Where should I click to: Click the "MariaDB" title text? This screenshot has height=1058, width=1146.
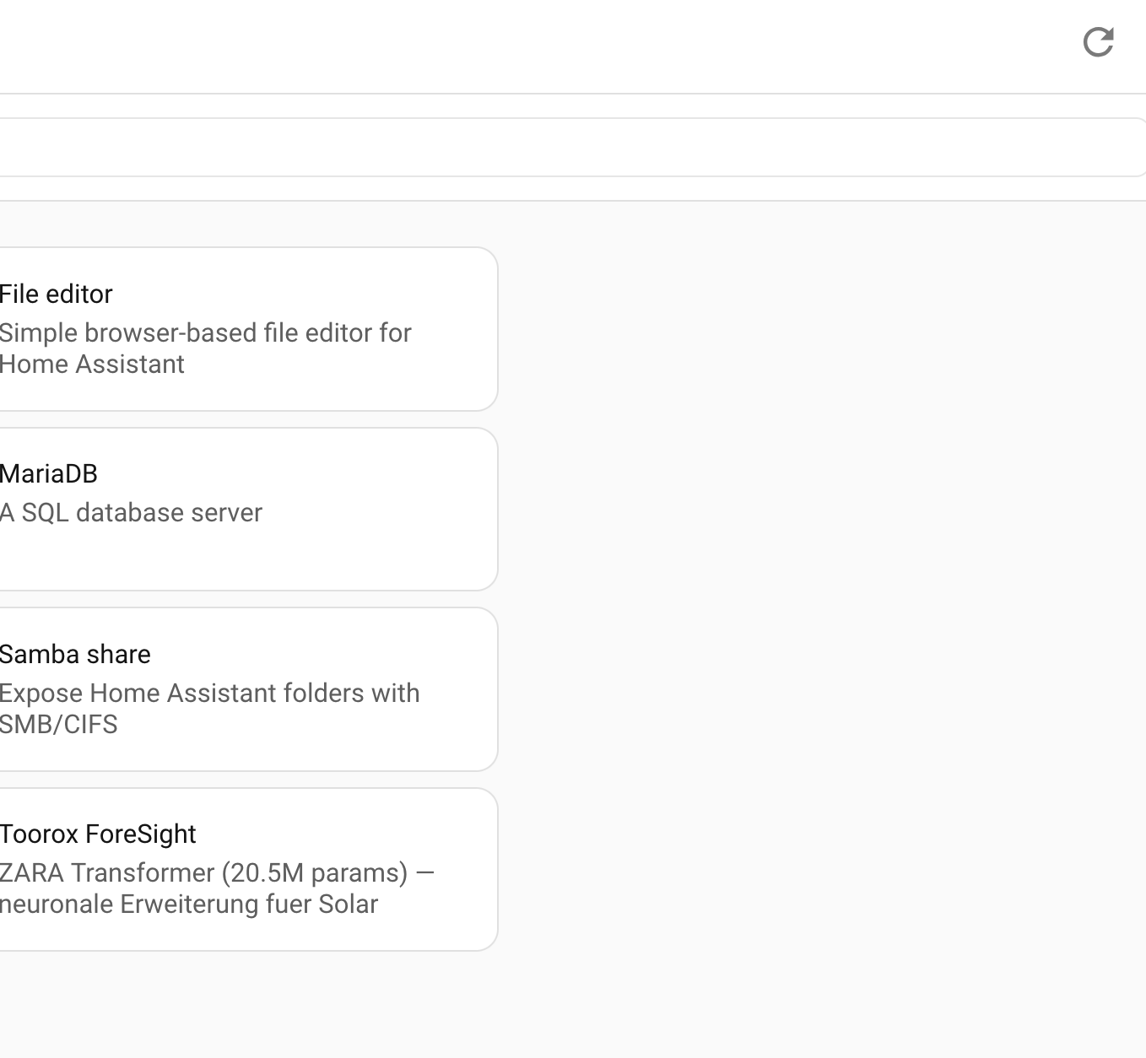[x=49, y=474]
